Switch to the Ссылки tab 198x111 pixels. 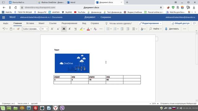pos(53,23)
